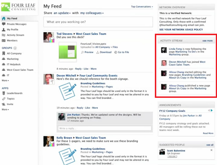Open the 'an update' share type dropdown

click(x=62, y=13)
